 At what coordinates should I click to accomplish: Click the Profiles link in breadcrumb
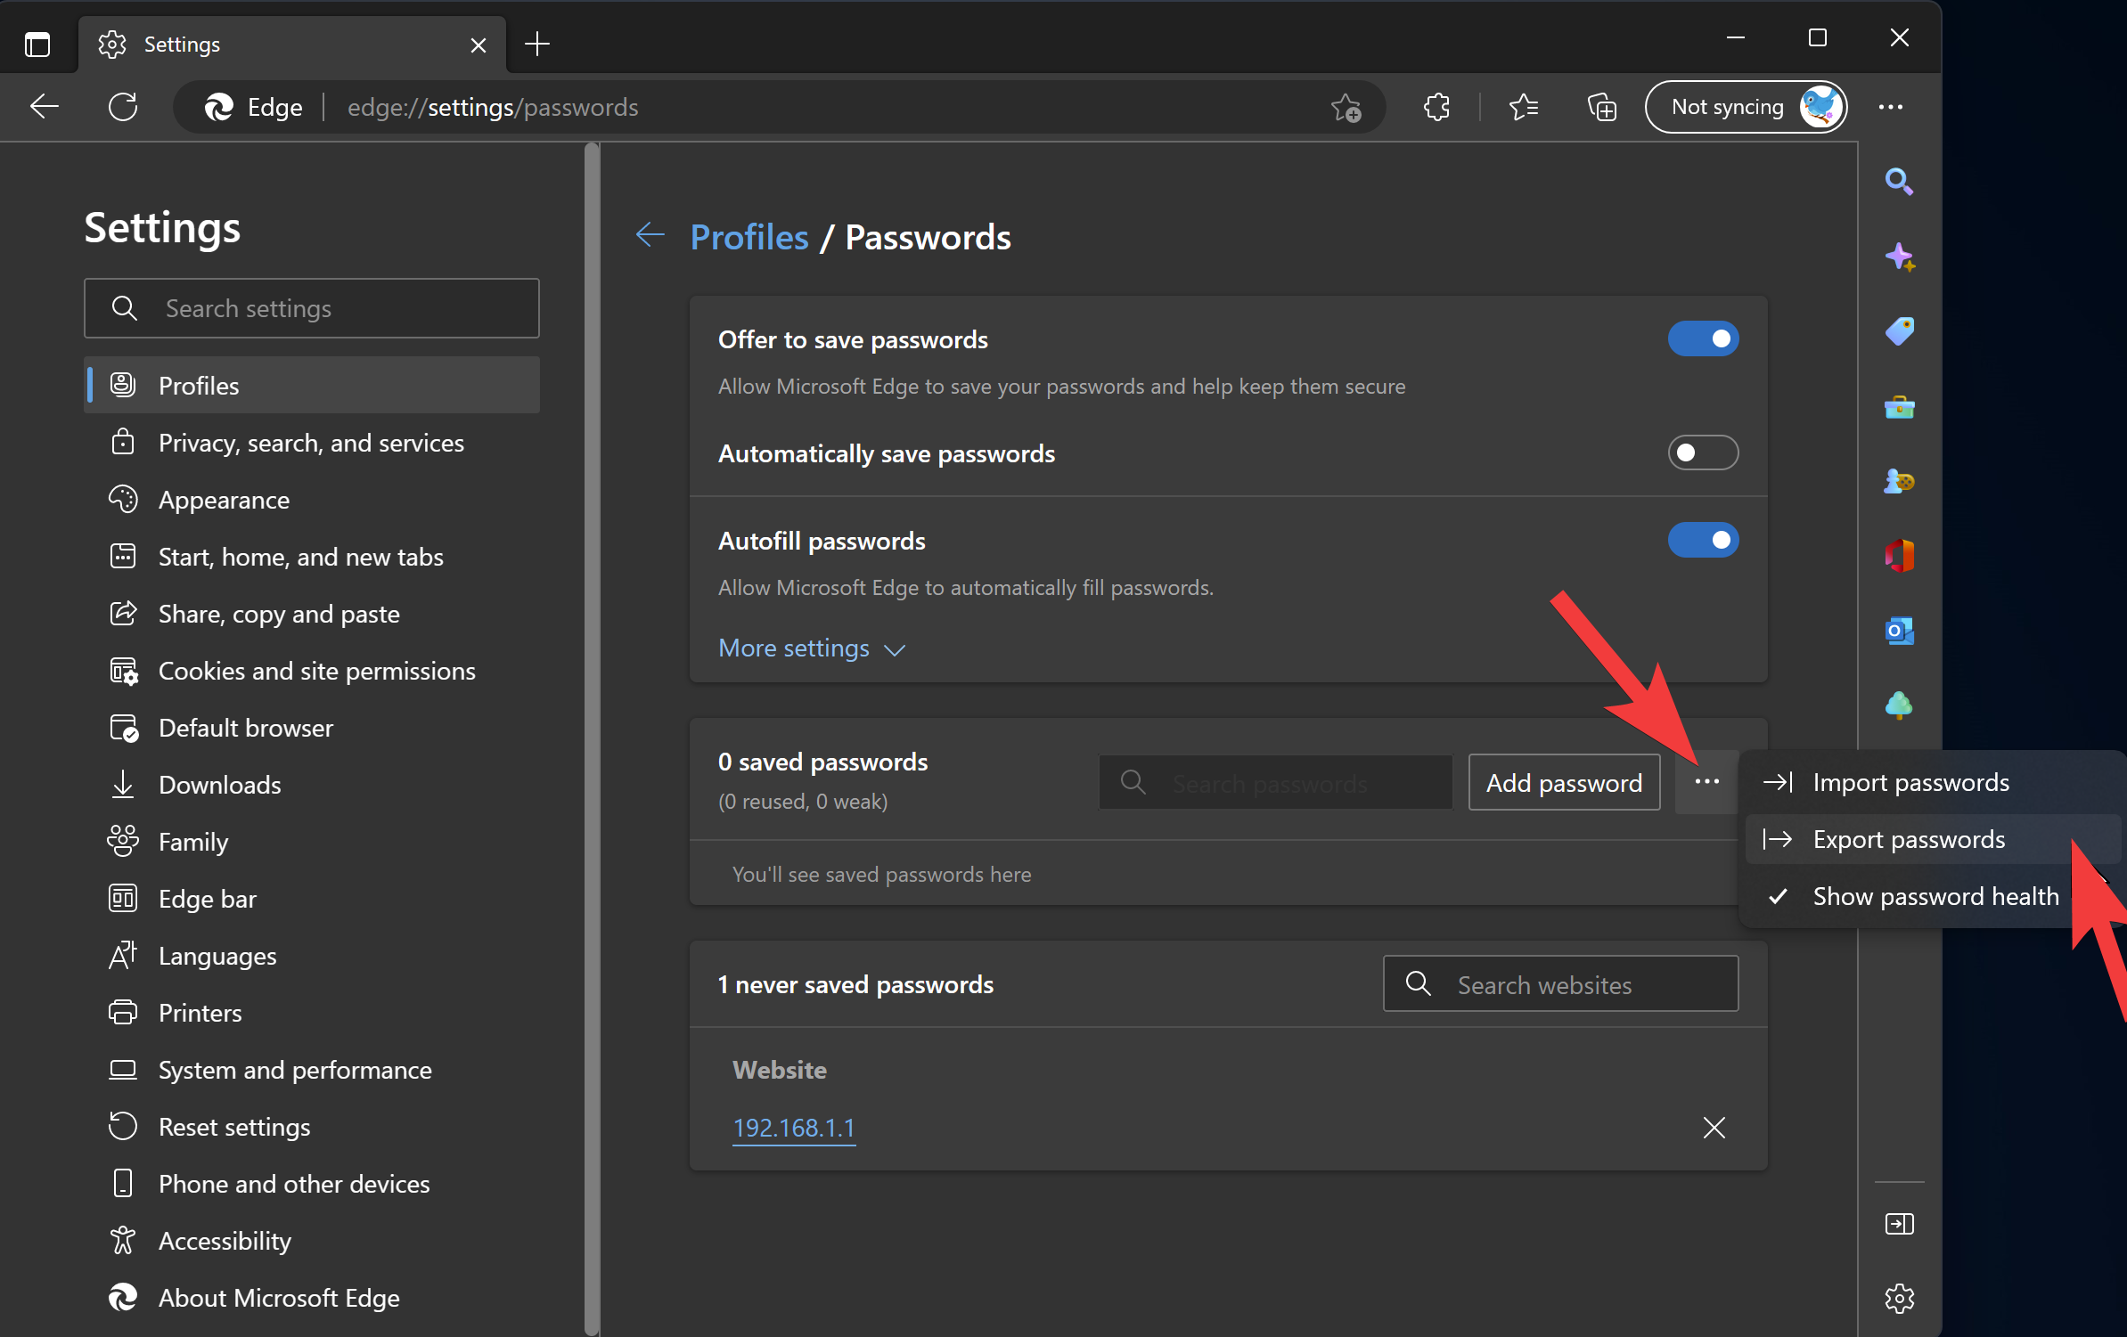point(749,236)
